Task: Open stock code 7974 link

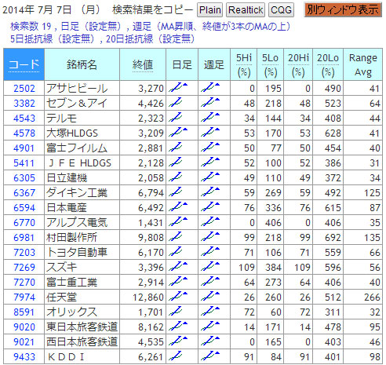Action: 24,297
